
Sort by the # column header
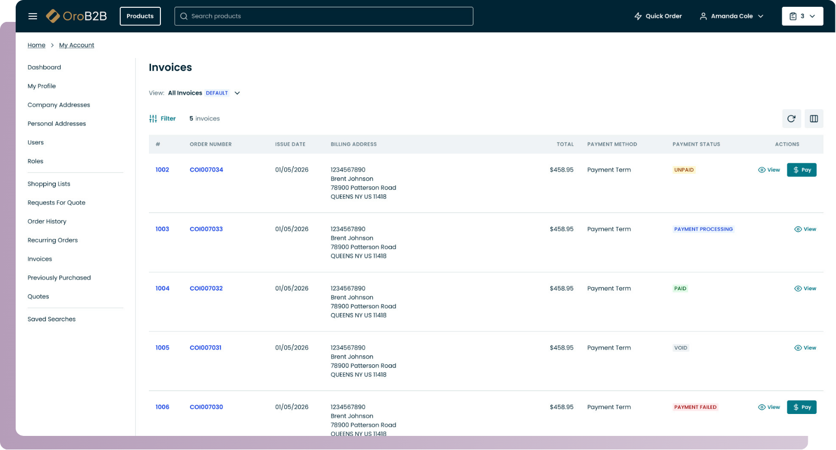pos(158,144)
